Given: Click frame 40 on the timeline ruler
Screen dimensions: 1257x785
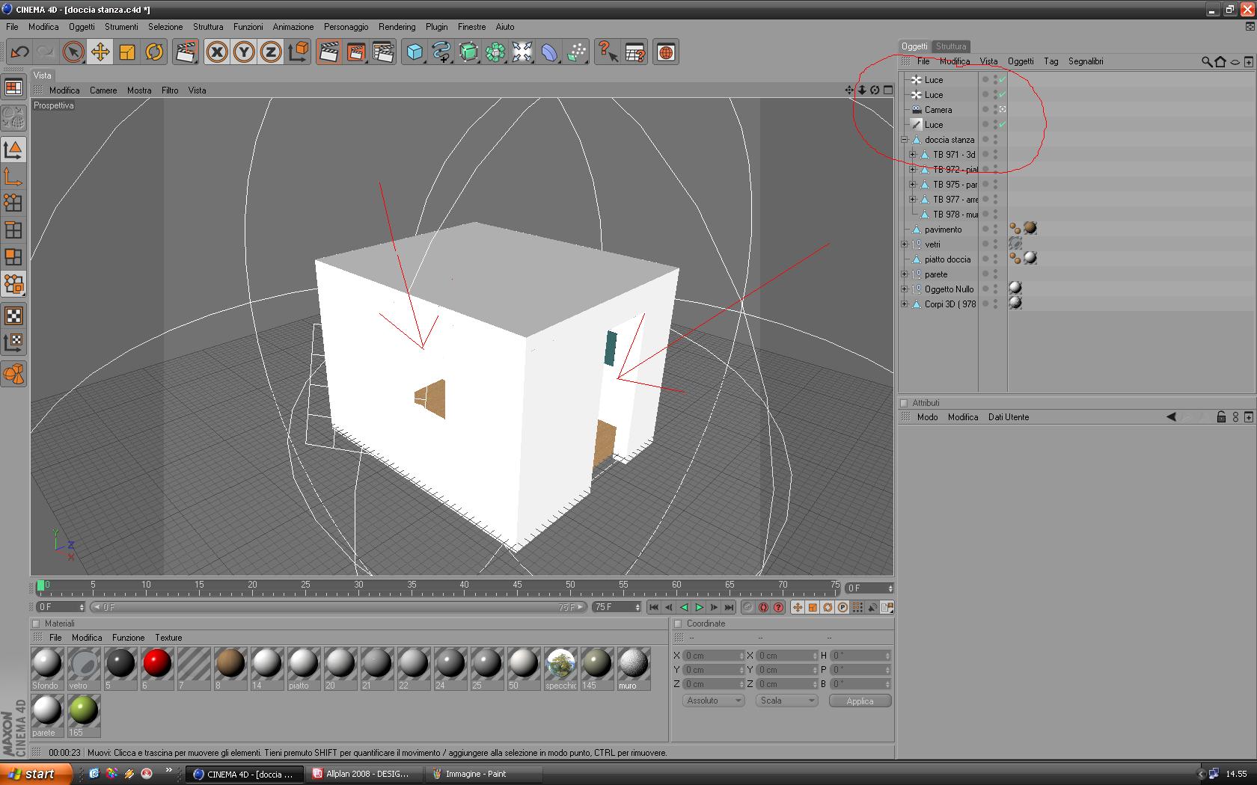Looking at the screenshot, I should [x=465, y=585].
